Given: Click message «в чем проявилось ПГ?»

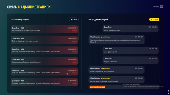Looking at the screenshot, I should (x=130, y=50).
